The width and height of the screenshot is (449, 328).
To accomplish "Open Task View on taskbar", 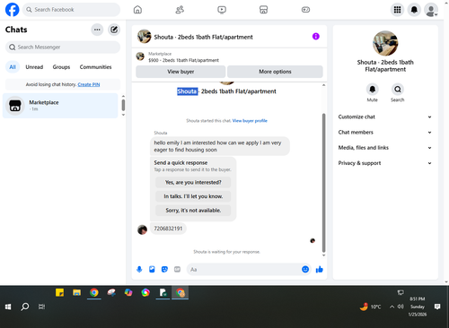I will click(x=41, y=306).
